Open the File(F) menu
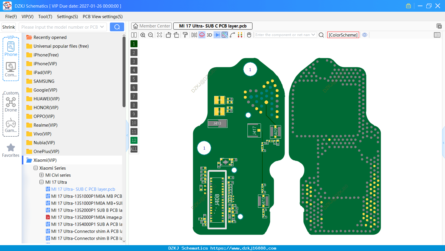The height and width of the screenshot is (251, 445). 11,16
